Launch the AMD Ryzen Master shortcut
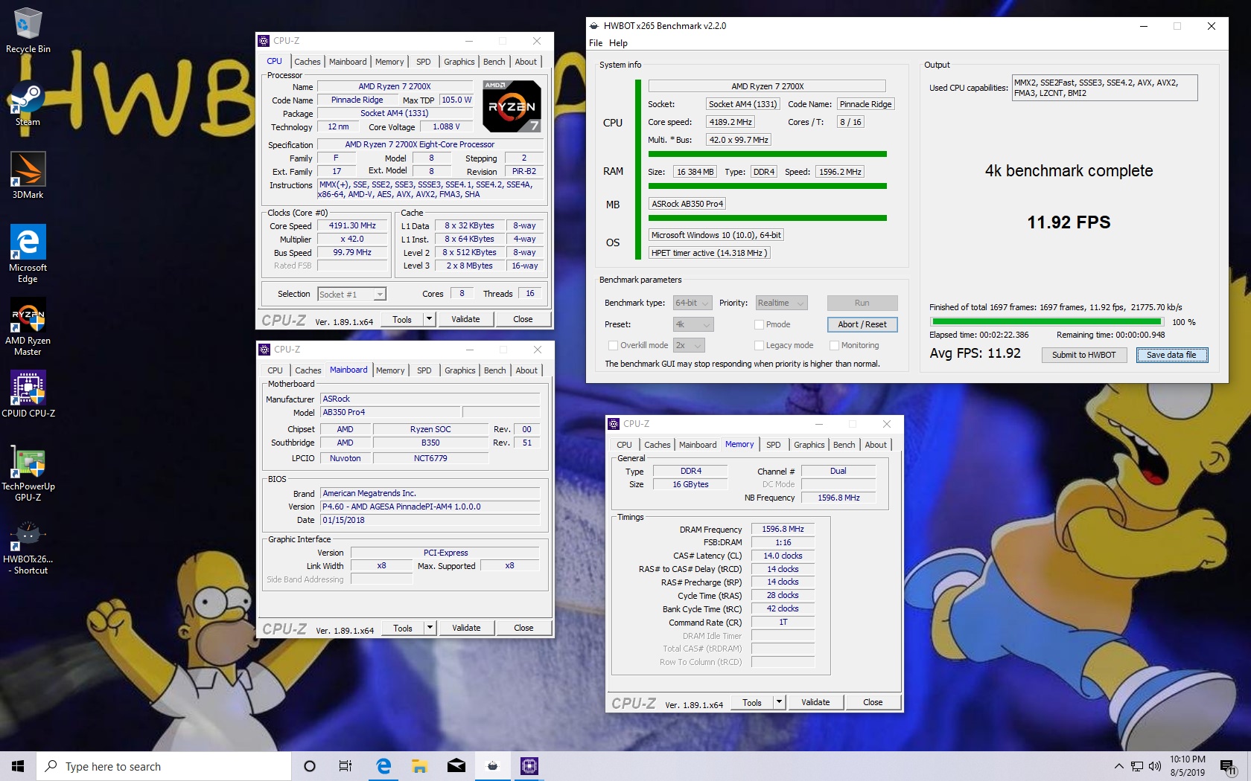Image resolution: width=1251 pixels, height=781 pixels. 28,327
